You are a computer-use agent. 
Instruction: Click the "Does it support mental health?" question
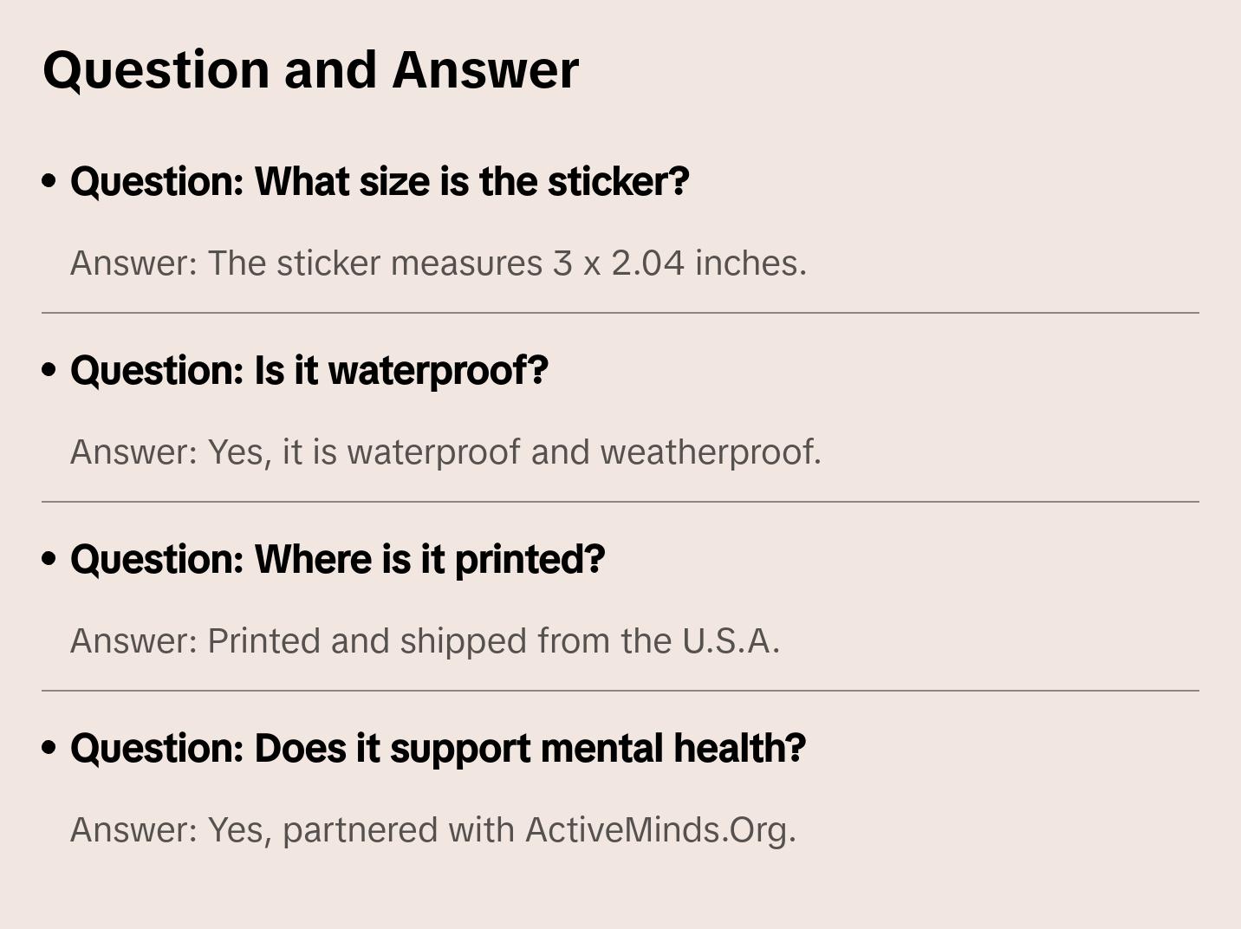pos(438,749)
